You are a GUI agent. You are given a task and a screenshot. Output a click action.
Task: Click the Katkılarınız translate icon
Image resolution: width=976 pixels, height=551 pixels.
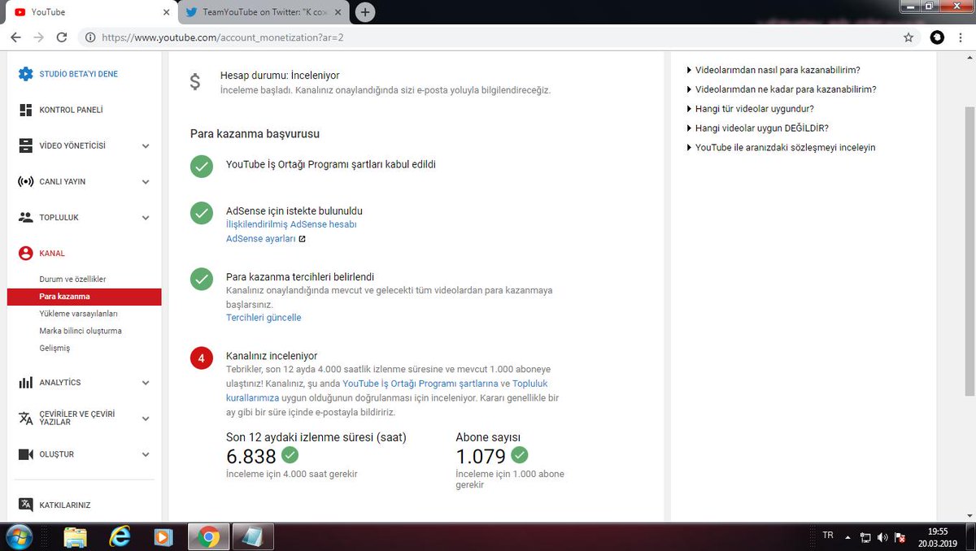pyautogui.click(x=26, y=505)
